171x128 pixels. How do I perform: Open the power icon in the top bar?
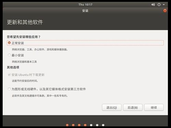pyautogui.click(x=159, y=4)
